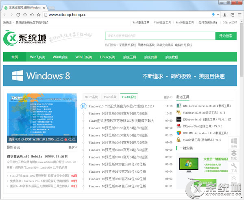Viewport: 244px width, 200px height.
Task: Open Win7激活工具 top link
Action: pos(141,22)
